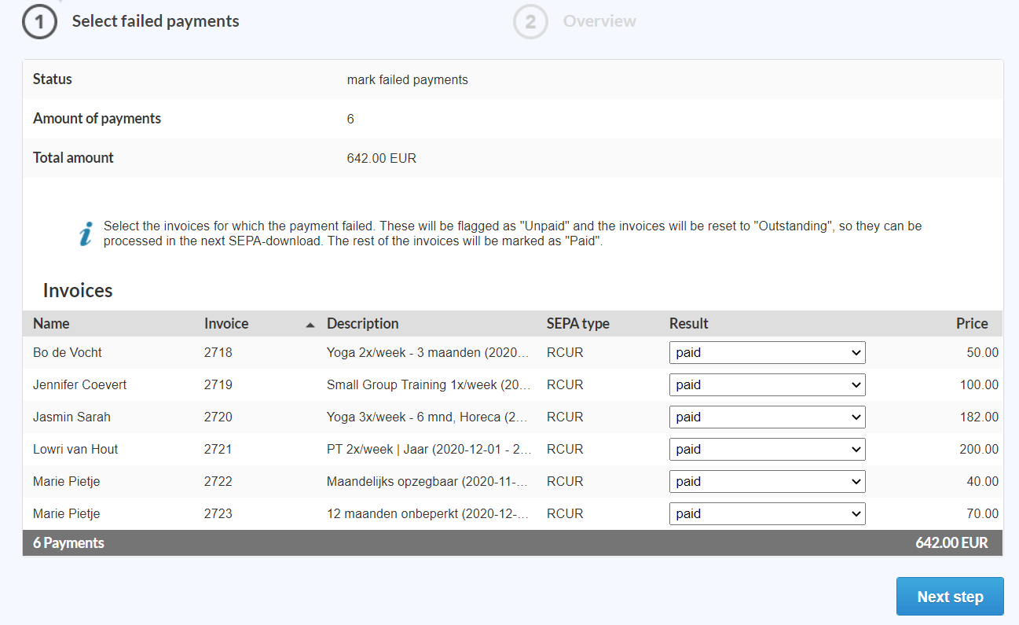Click step 1 circle indicator

click(x=39, y=22)
